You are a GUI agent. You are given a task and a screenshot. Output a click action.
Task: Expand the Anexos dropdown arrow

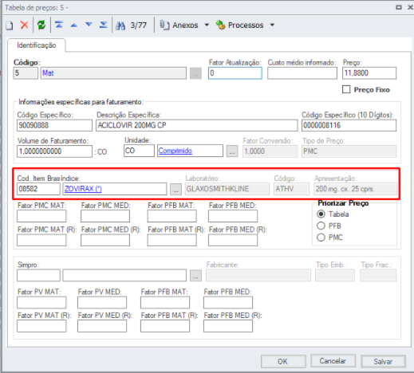[x=207, y=26]
